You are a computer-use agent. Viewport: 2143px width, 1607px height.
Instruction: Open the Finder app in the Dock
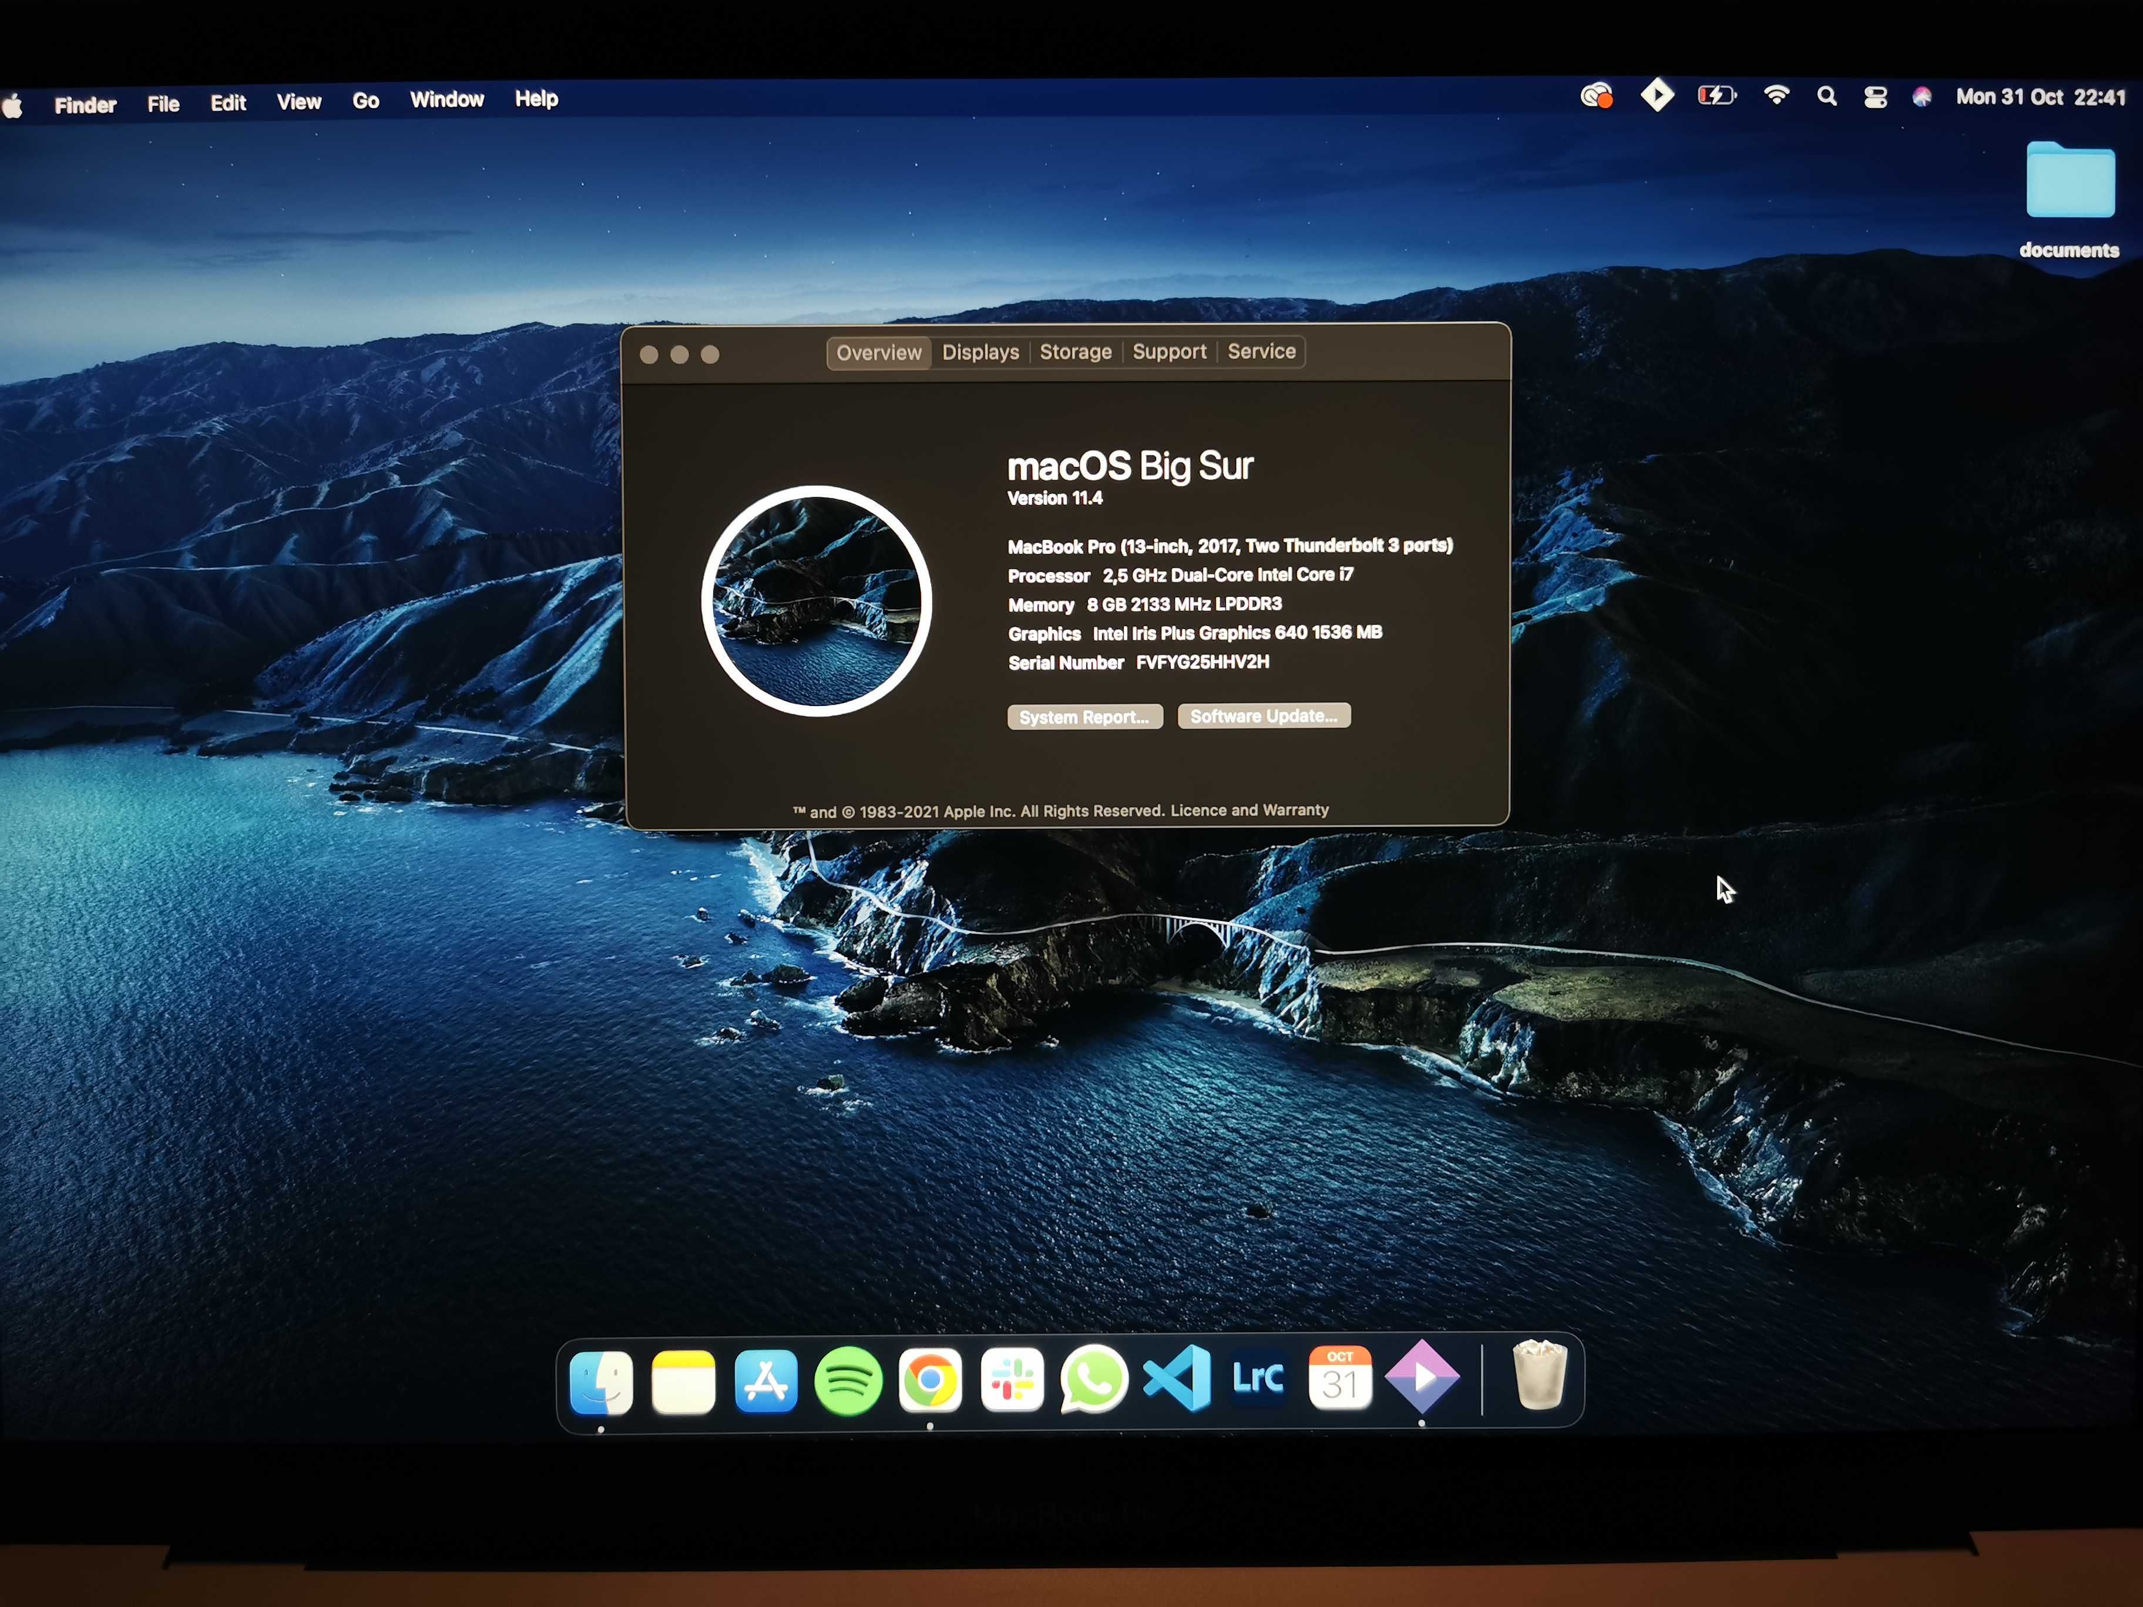coord(602,1382)
